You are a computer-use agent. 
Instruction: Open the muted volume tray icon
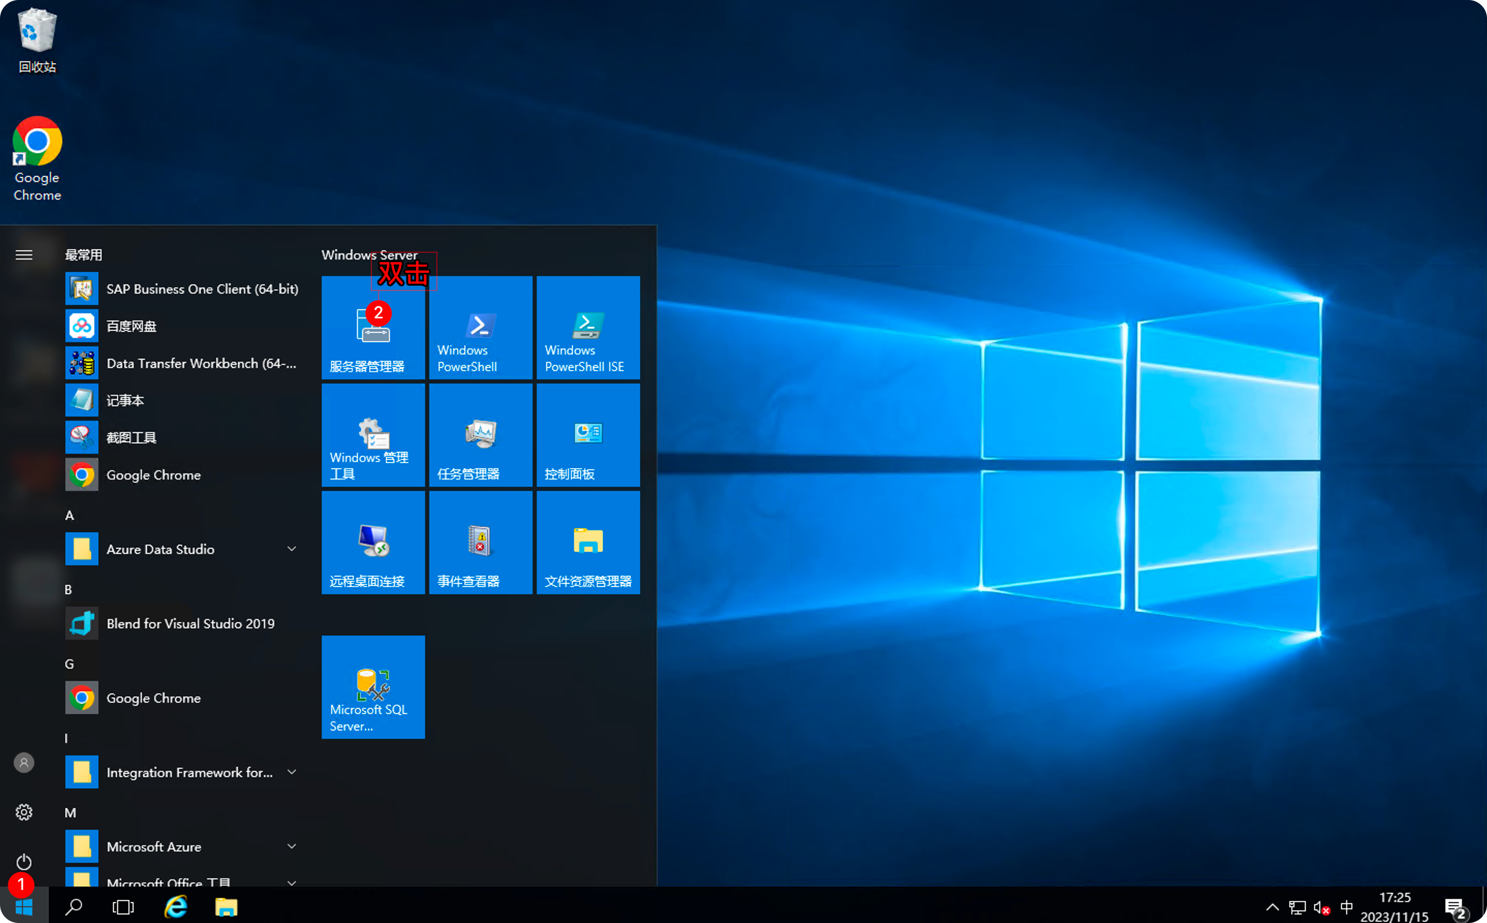pyautogui.click(x=1322, y=907)
